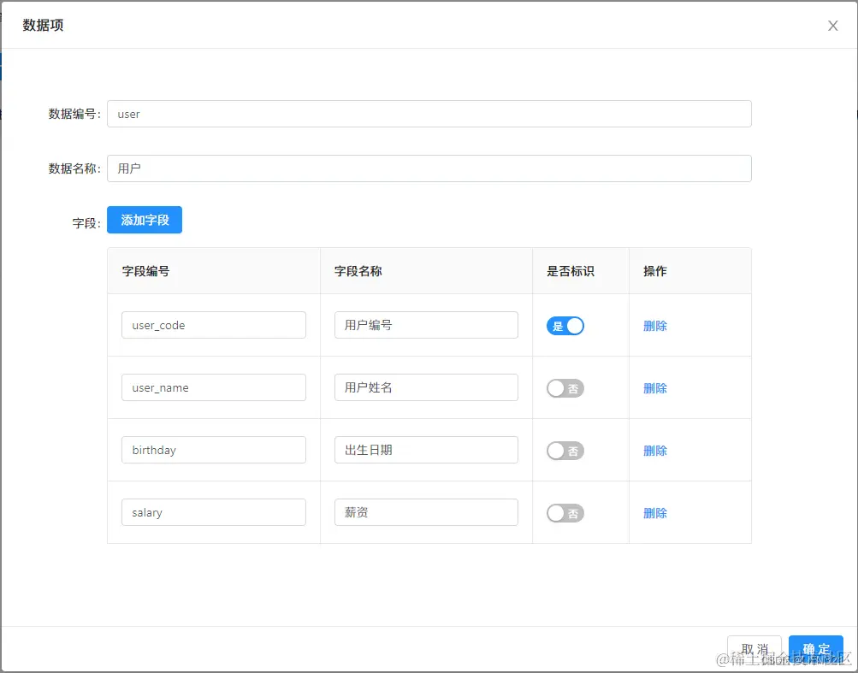Screen dimensions: 858x673
Task: Delete the birthday field row
Action: point(654,450)
